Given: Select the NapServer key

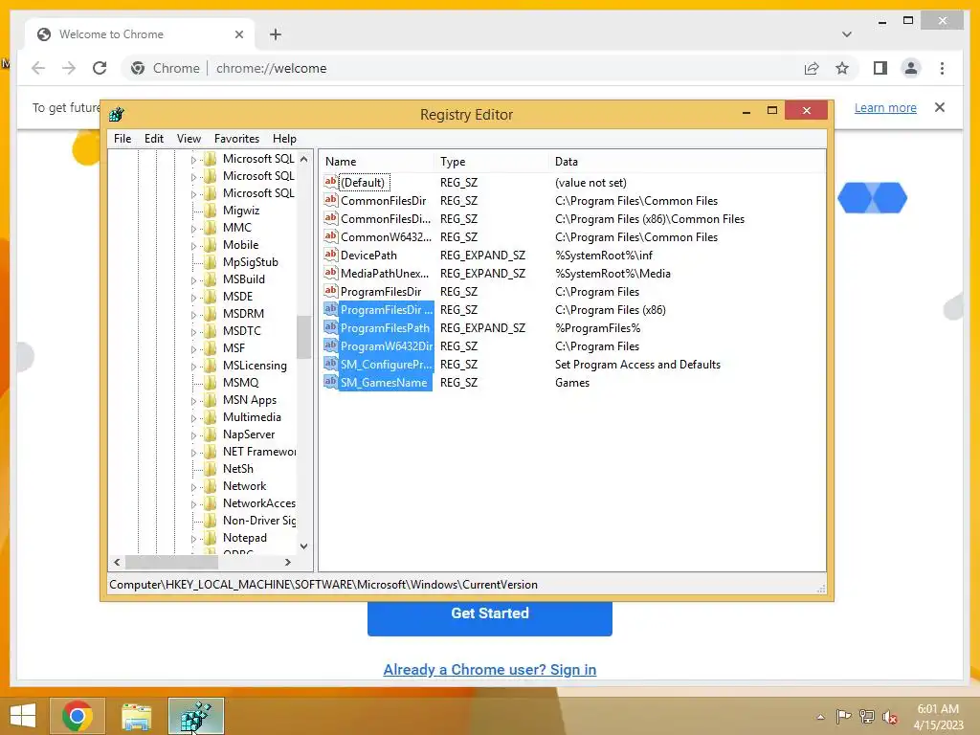Looking at the screenshot, I should [x=249, y=434].
